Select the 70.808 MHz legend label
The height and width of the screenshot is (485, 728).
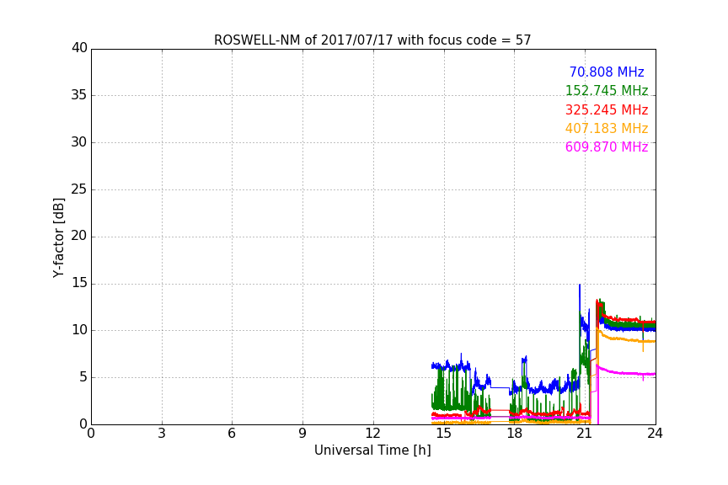(x=607, y=72)
